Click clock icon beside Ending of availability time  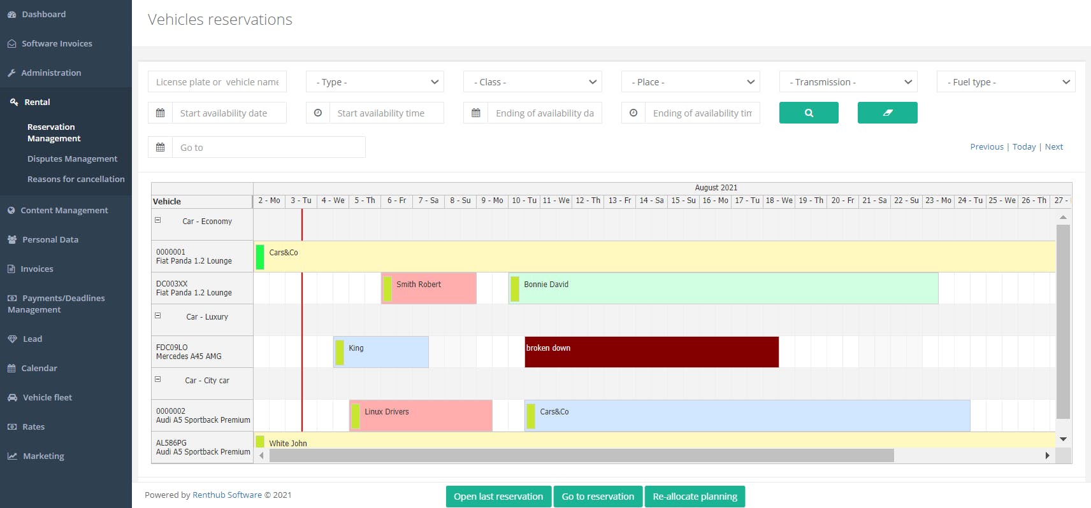point(633,113)
